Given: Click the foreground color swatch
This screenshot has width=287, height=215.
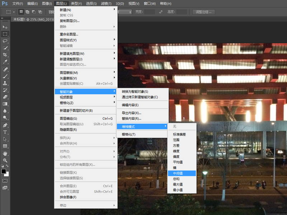Looking at the screenshot, I should [4, 172].
